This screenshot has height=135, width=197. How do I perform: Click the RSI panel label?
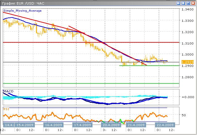point(6,109)
